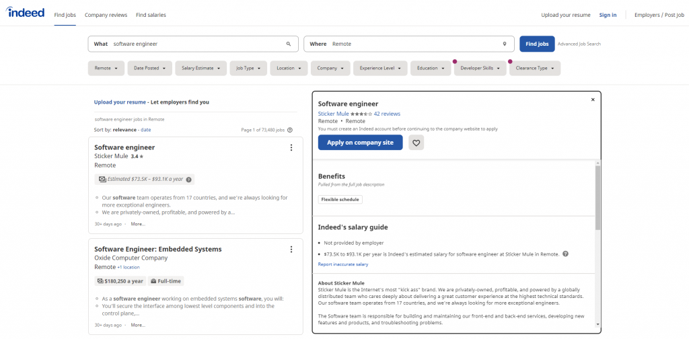Click Upload your resume in header
Viewport: 689px width, 339px height.
tap(565, 15)
